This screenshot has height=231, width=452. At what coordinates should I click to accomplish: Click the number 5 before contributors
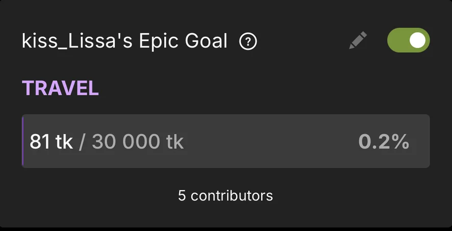[182, 195]
